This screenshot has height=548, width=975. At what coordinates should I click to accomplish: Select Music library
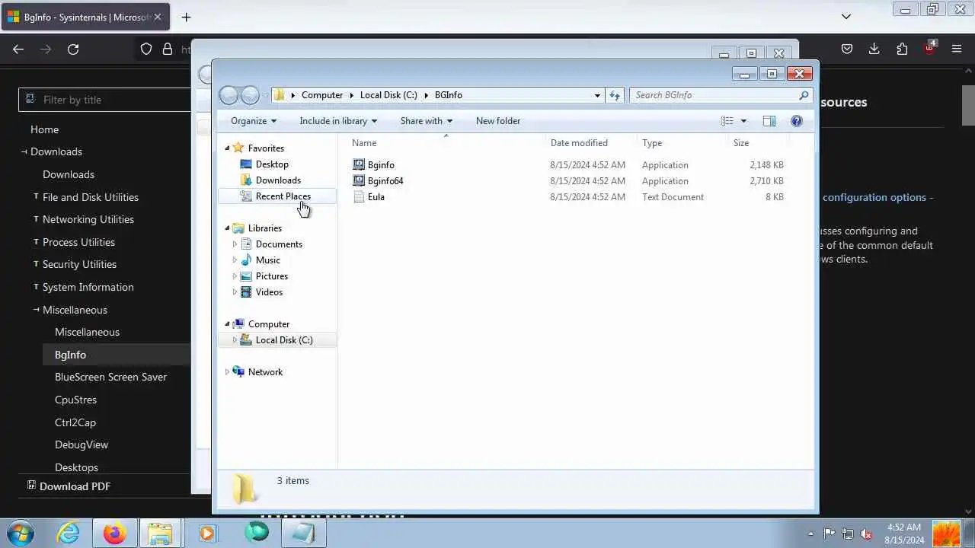(267, 260)
